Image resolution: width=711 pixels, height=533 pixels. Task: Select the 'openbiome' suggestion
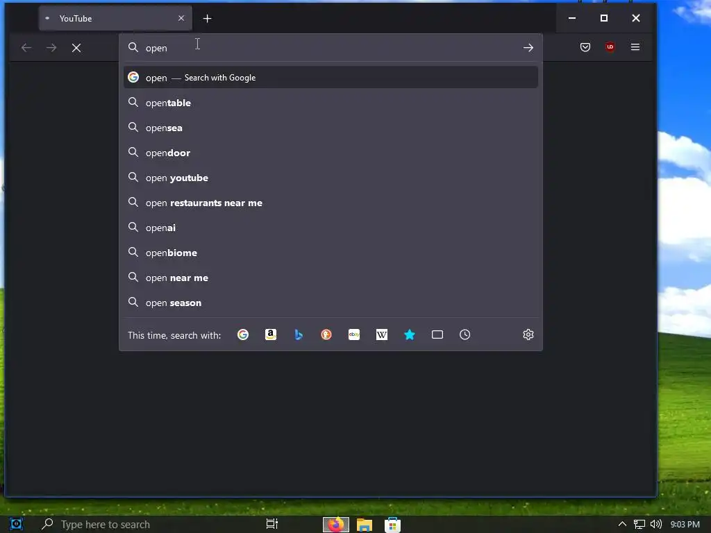tap(331, 253)
